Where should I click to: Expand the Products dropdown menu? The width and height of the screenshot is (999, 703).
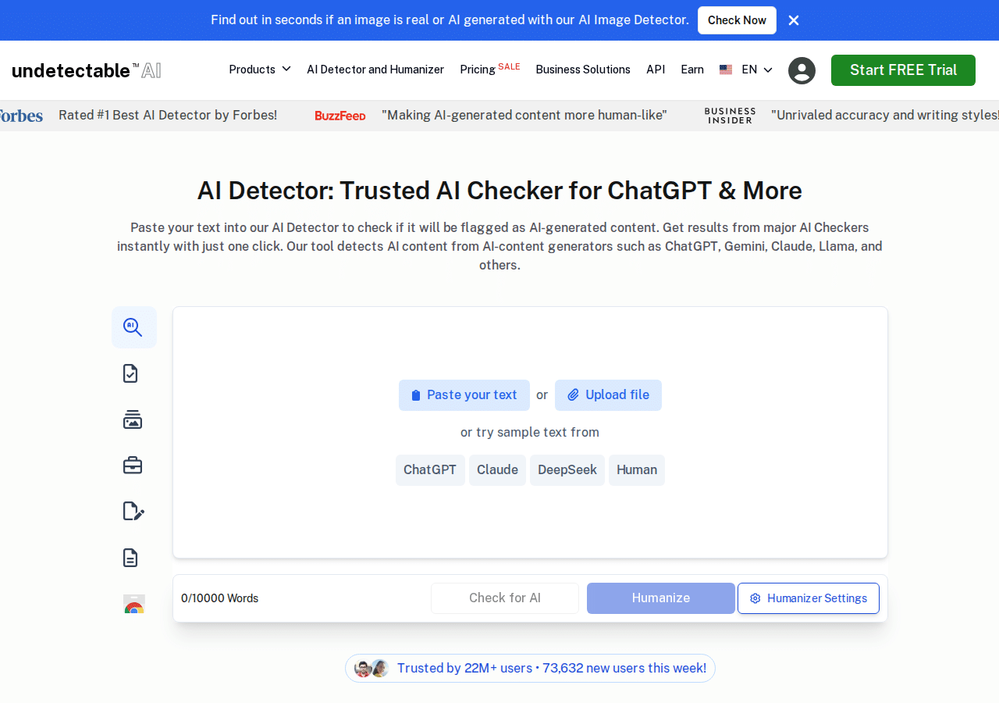260,70
